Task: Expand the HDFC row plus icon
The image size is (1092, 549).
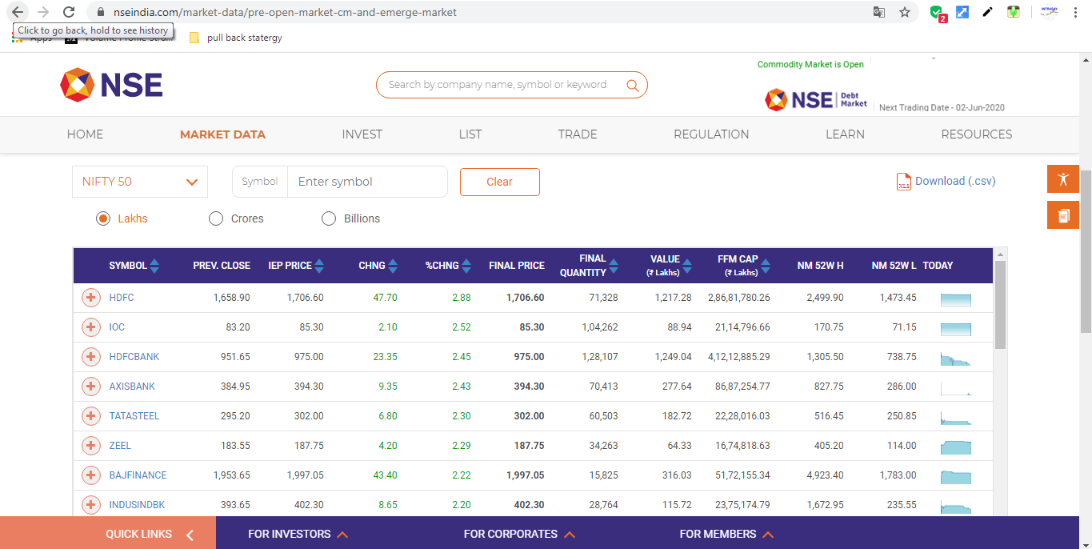Action: (x=91, y=298)
